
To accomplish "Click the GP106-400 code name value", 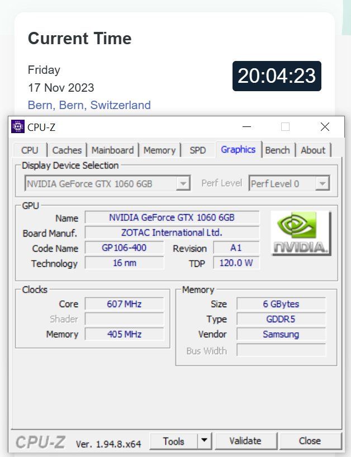I will (x=124, y=248).
